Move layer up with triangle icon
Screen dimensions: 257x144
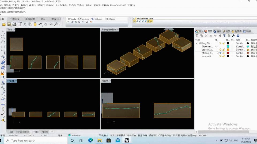click(211, 36)
